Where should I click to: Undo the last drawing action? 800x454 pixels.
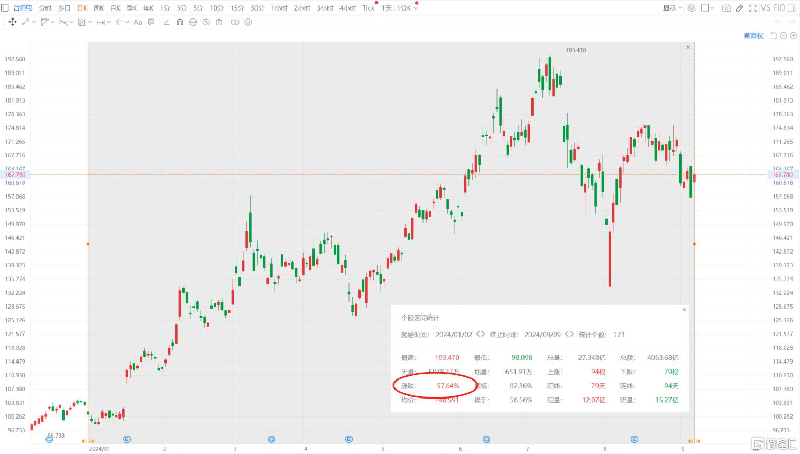point(778,22)
